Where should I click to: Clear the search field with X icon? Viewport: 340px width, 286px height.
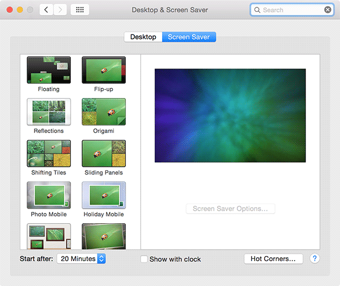[328, 10]
